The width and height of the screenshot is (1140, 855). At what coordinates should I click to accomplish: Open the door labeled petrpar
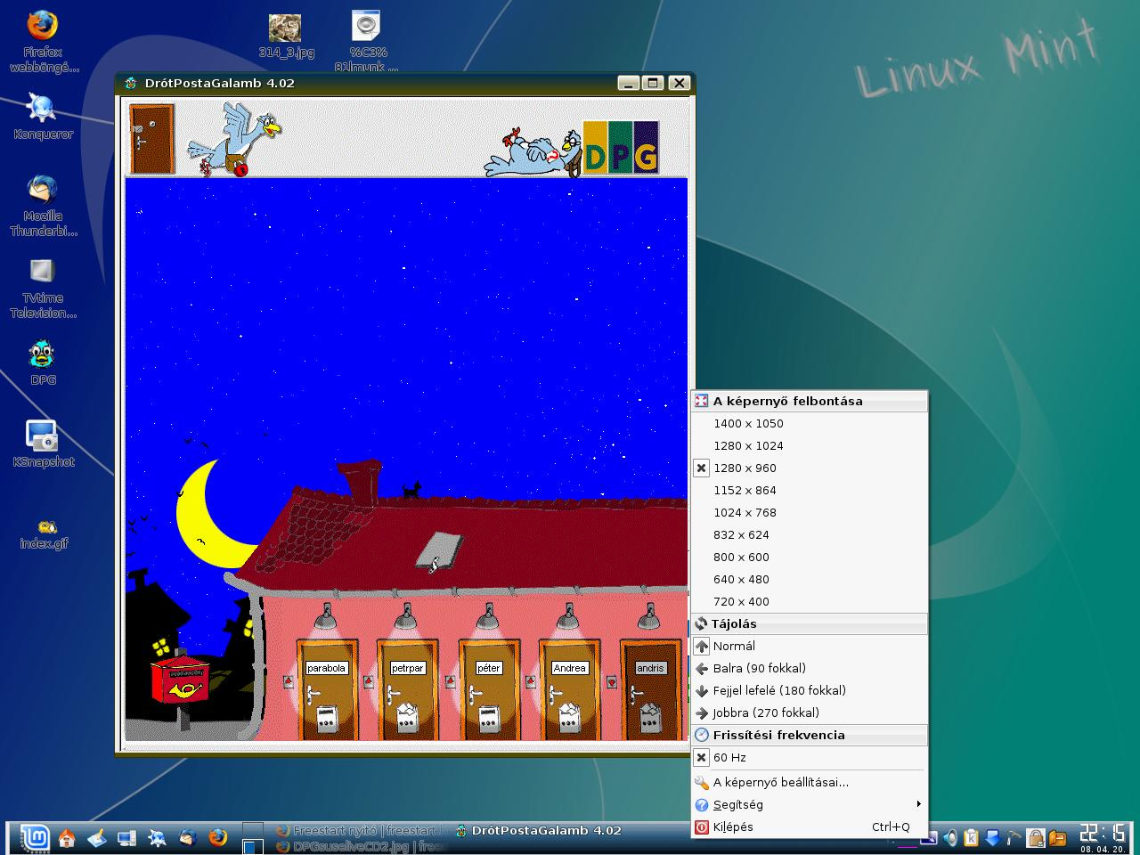pos(408,689)
